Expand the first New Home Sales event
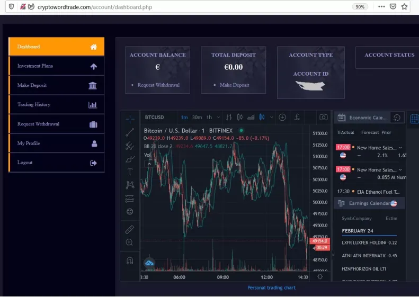Screen dimensions: 419x297 click(x=400, y=148)
